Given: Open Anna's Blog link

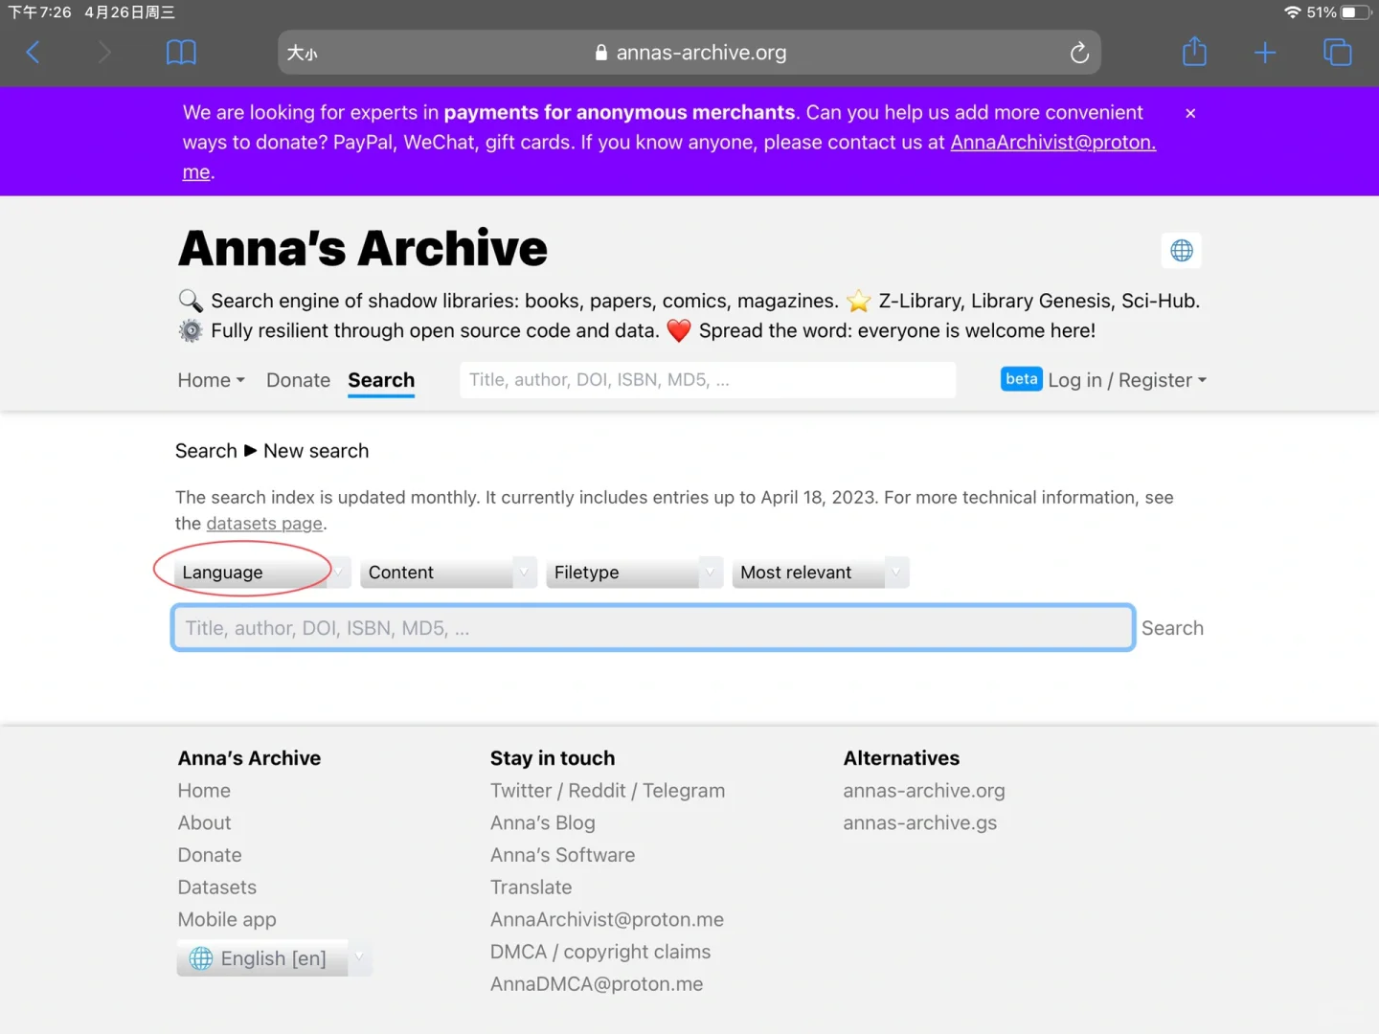Looking at the screenshot, I should (543, 823).
